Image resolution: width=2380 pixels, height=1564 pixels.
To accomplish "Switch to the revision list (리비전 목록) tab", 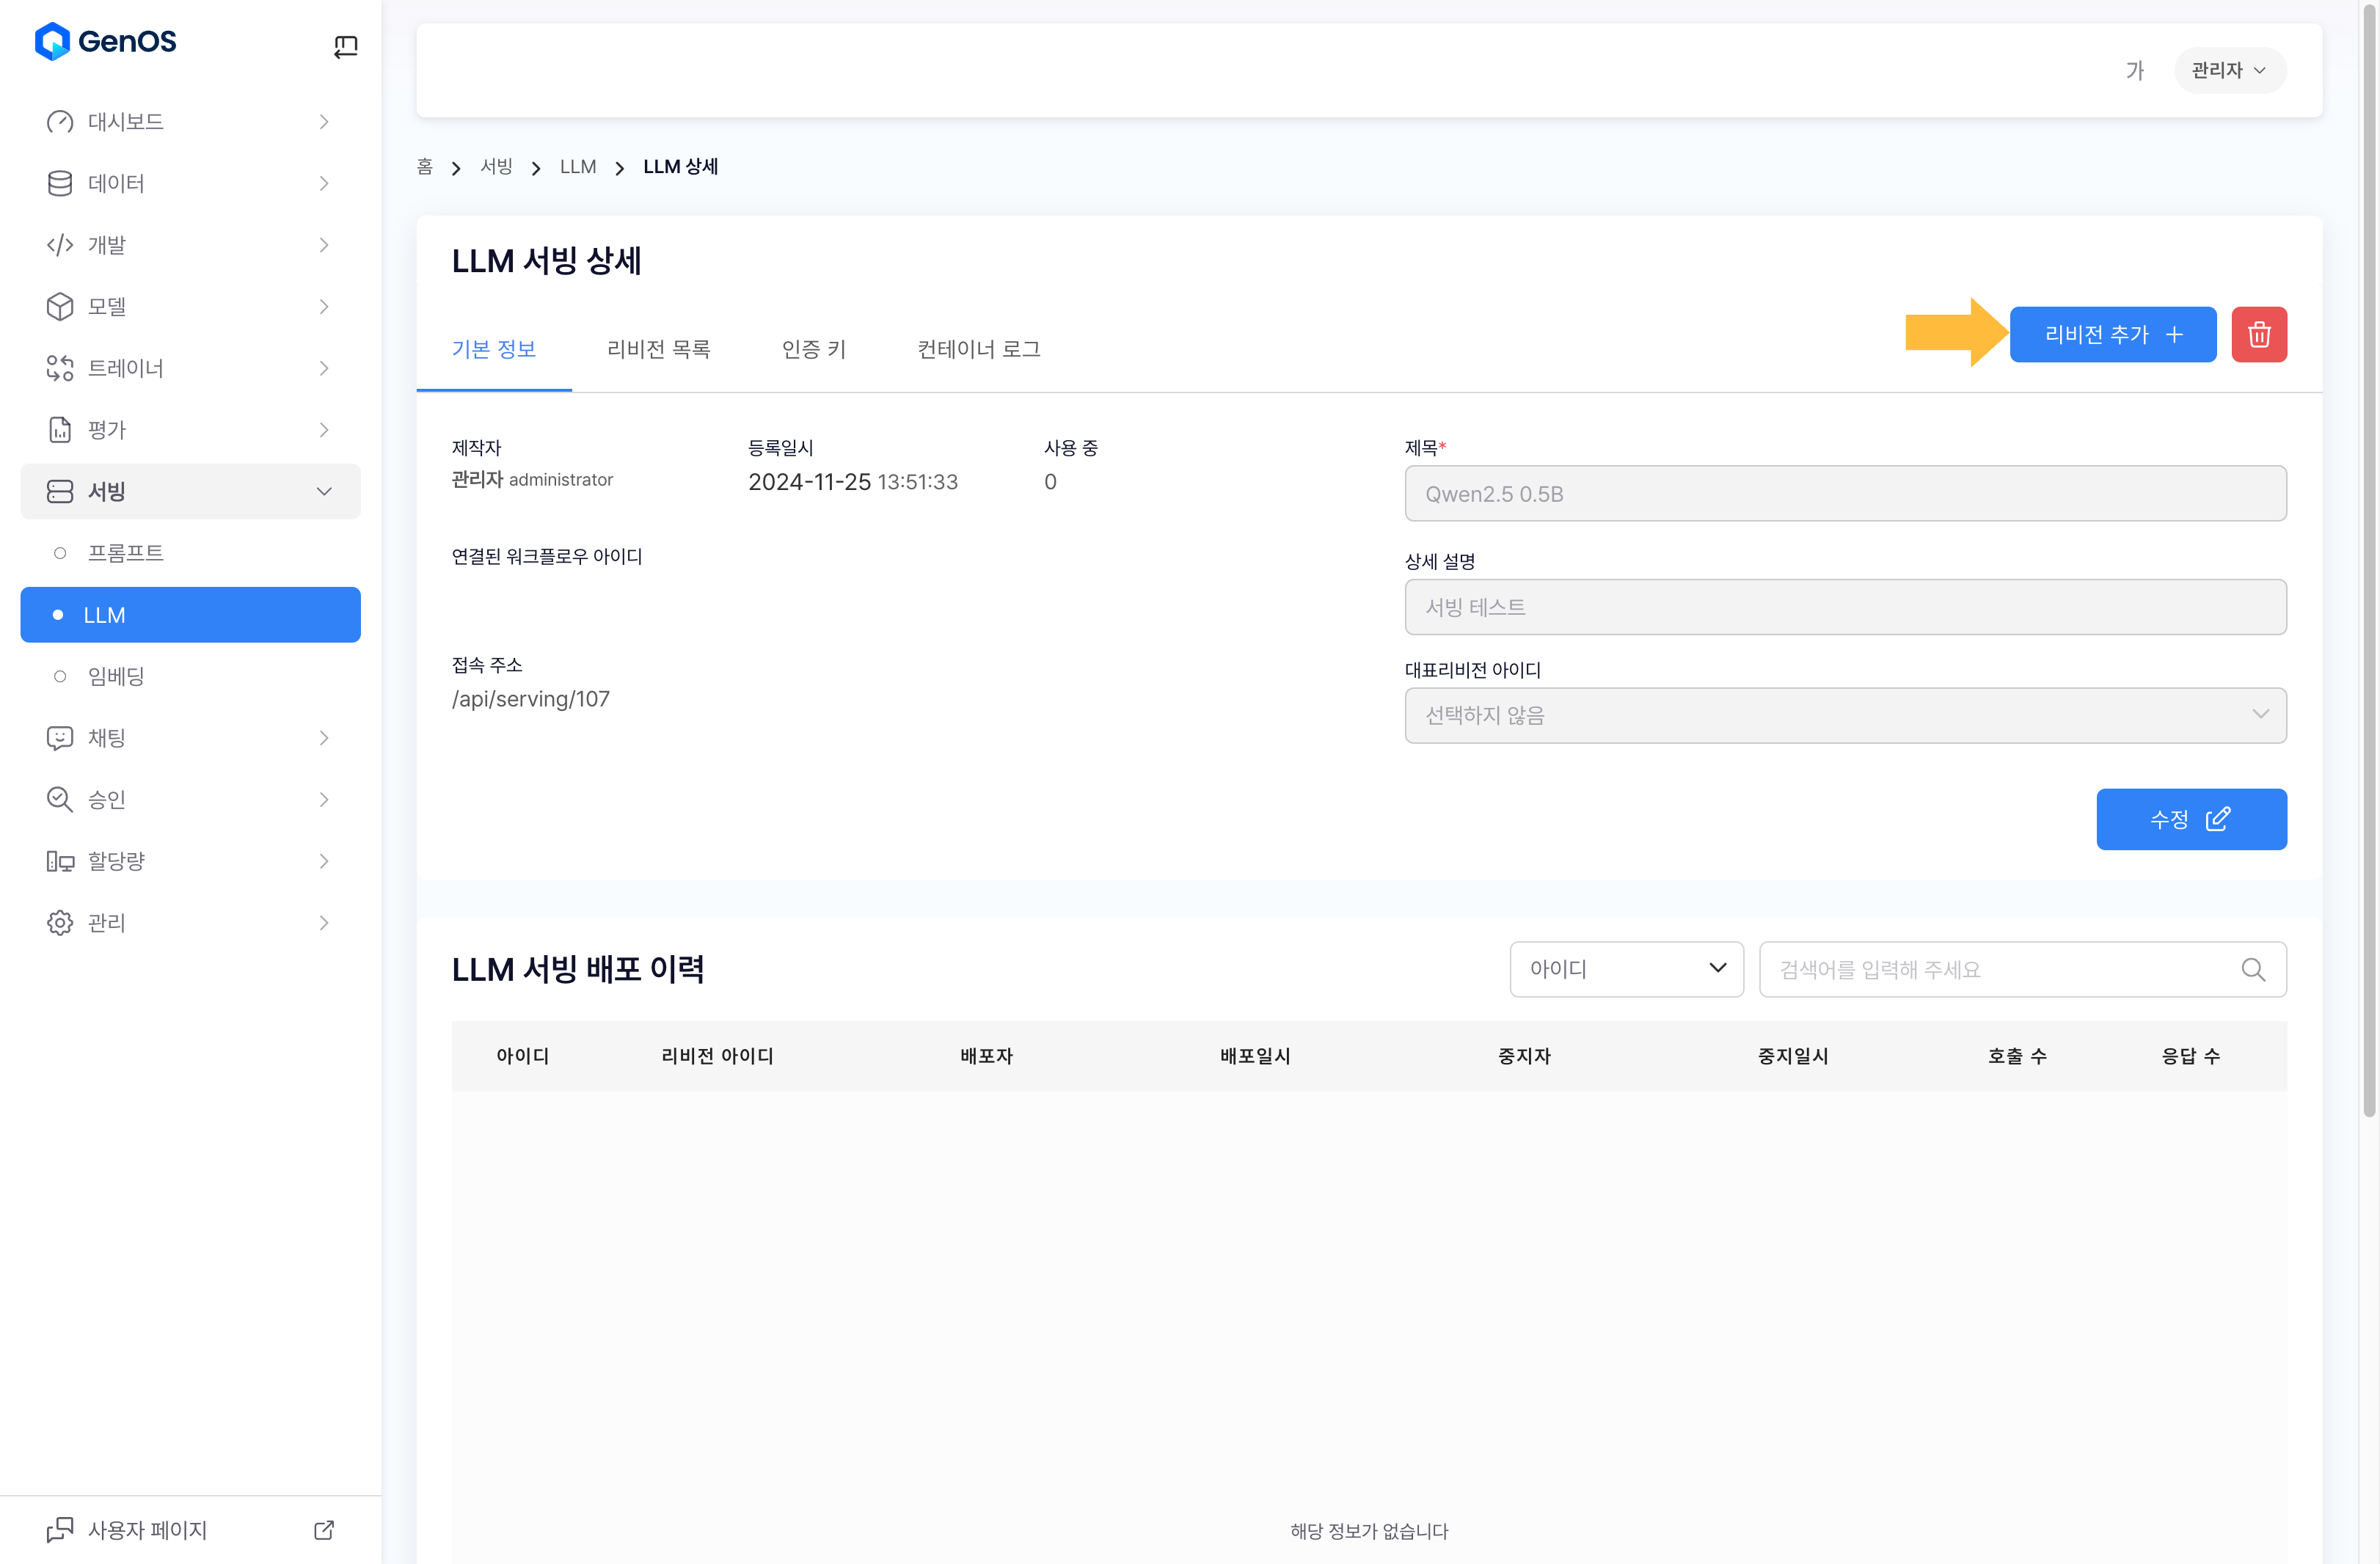I will [658, 349].
